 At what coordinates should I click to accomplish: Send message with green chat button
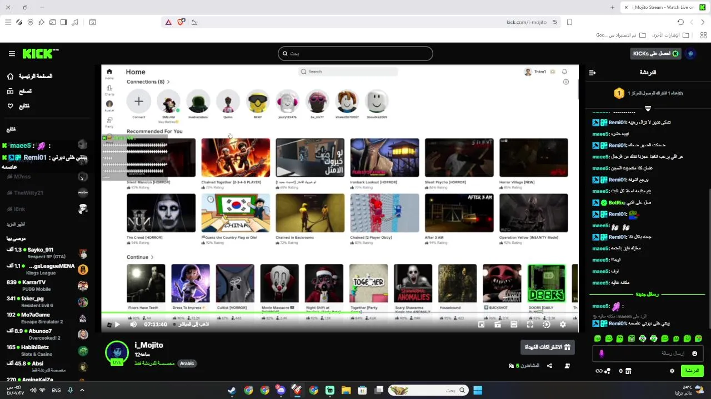point(692,371)
